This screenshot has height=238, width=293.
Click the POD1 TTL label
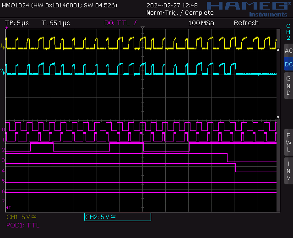click(23, 225)
